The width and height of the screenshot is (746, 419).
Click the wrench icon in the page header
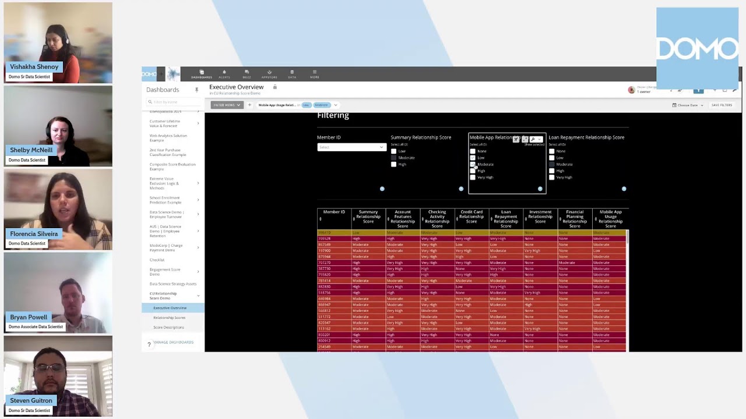point(735,90)
